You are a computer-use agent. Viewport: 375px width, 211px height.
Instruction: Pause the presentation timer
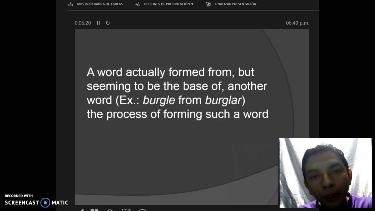coord(98,23)
